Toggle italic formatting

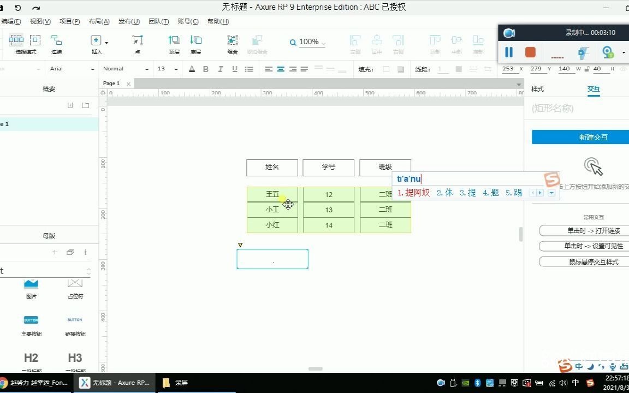[220, 69]
